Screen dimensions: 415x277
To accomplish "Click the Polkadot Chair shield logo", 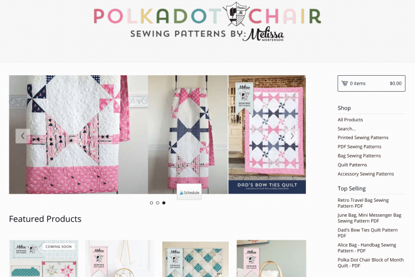I will click(236, 15).
